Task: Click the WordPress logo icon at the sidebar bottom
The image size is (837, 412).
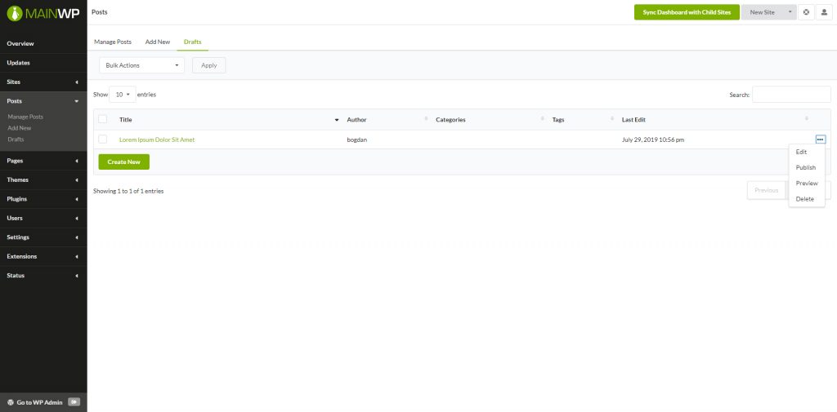Action: click(10, 402)
